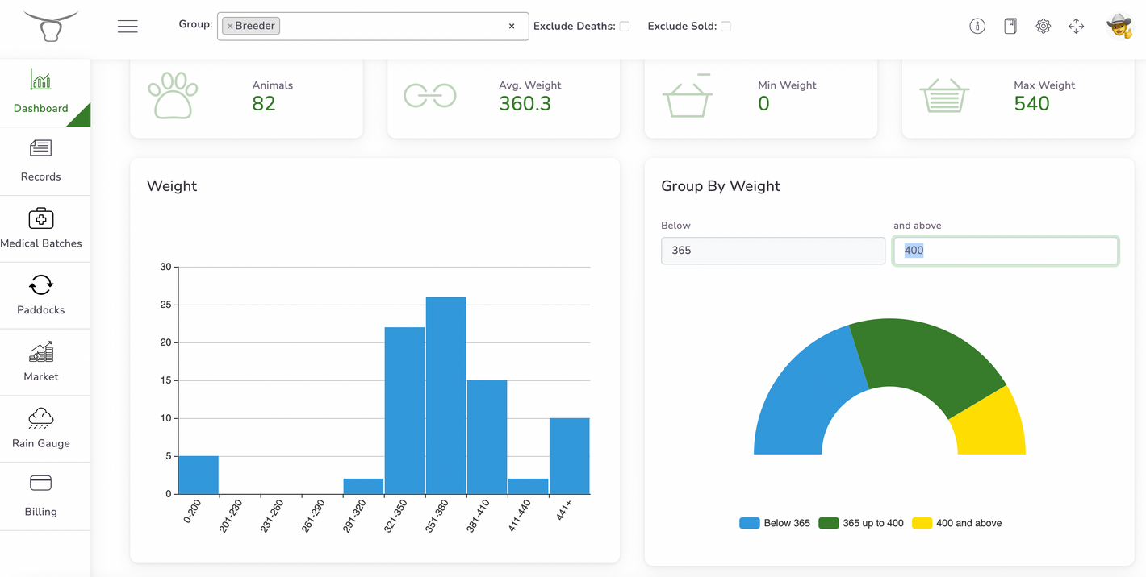1146x577 pixels.
Task: Go to Records in the sidebar
Action: click(x=41, y=161)
